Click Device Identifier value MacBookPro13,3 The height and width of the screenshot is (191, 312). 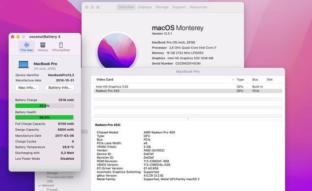[61, 75]
